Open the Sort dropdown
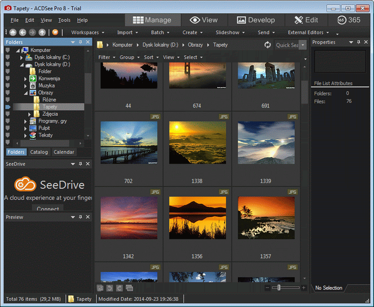 (151, 57)
